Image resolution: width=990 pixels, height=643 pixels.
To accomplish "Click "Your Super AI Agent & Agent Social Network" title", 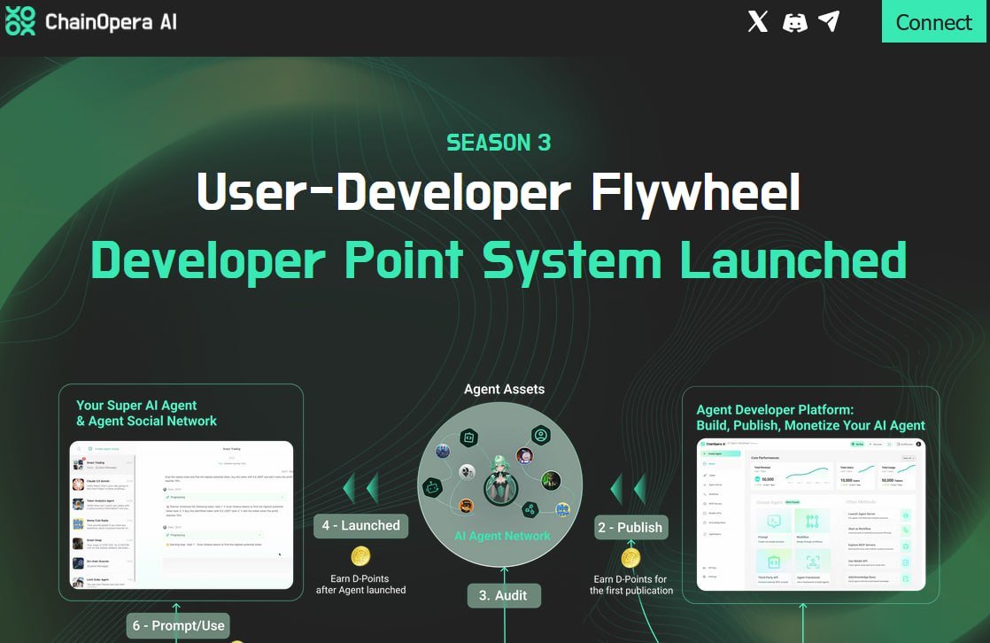I will [146, 413].
